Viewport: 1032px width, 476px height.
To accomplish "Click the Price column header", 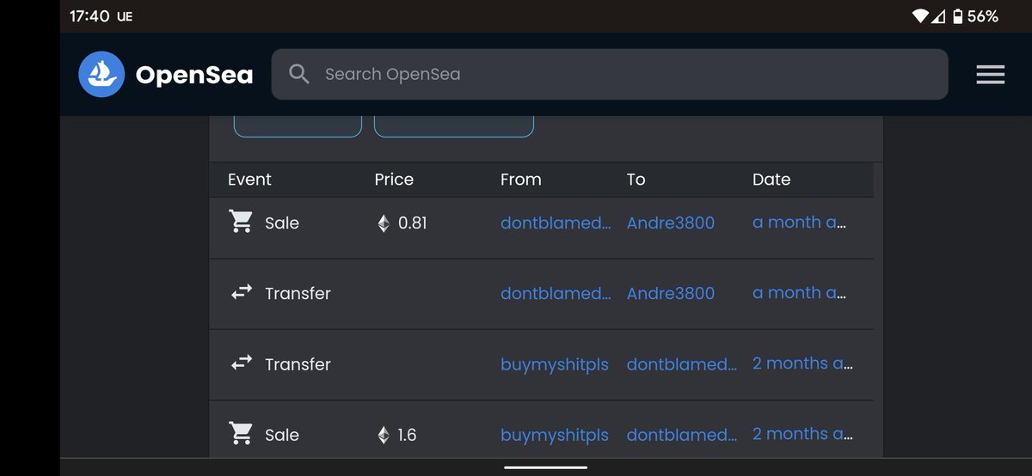I will tap(394, 180).
